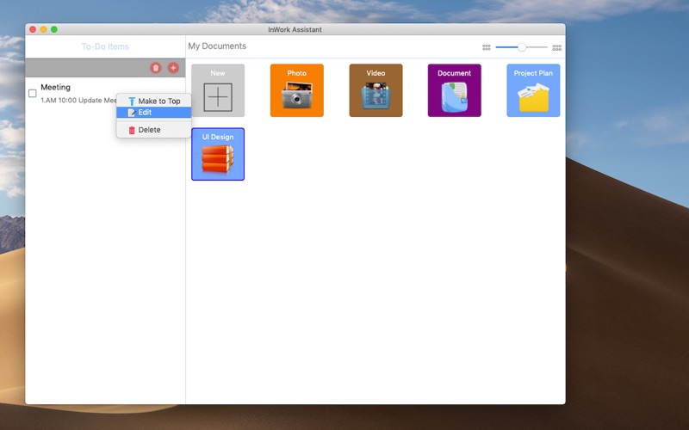The height and width of the screenshot is (430, 689).
Task: Open the Video folder tile
Action: tap(376, 90)
